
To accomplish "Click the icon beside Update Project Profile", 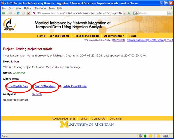I will tap(60, 86).
